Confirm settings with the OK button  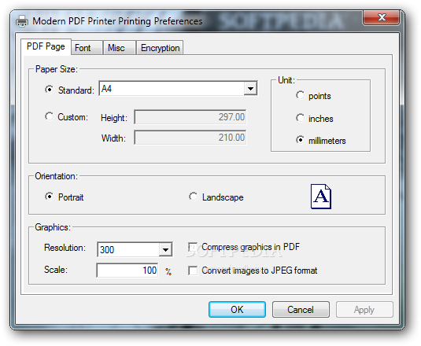(237, 310)
